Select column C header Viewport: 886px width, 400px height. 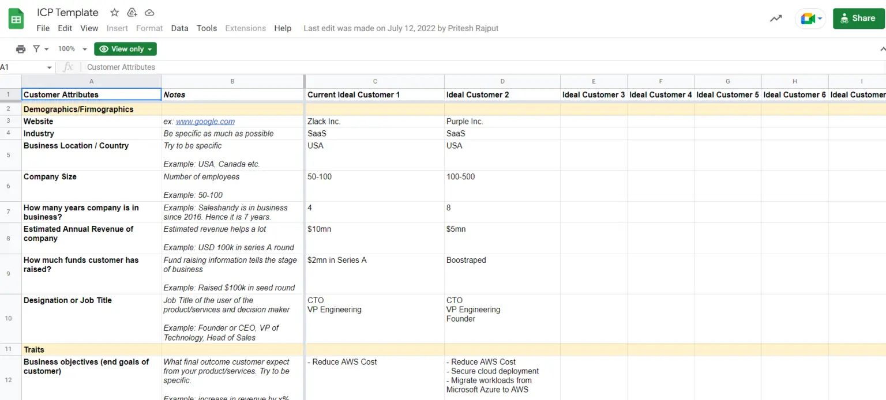tap(375, 81)
